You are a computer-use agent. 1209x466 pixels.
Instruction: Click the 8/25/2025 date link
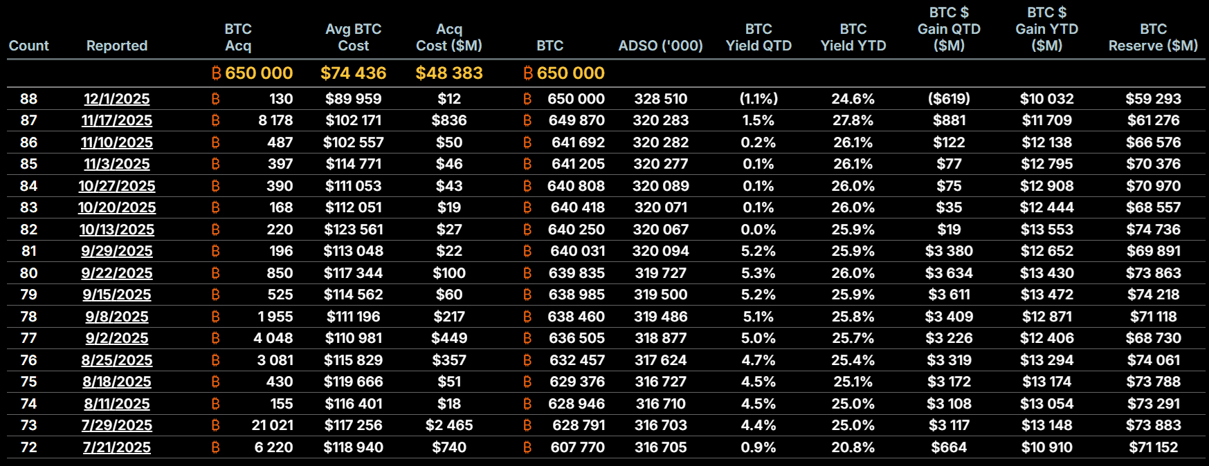117,360
